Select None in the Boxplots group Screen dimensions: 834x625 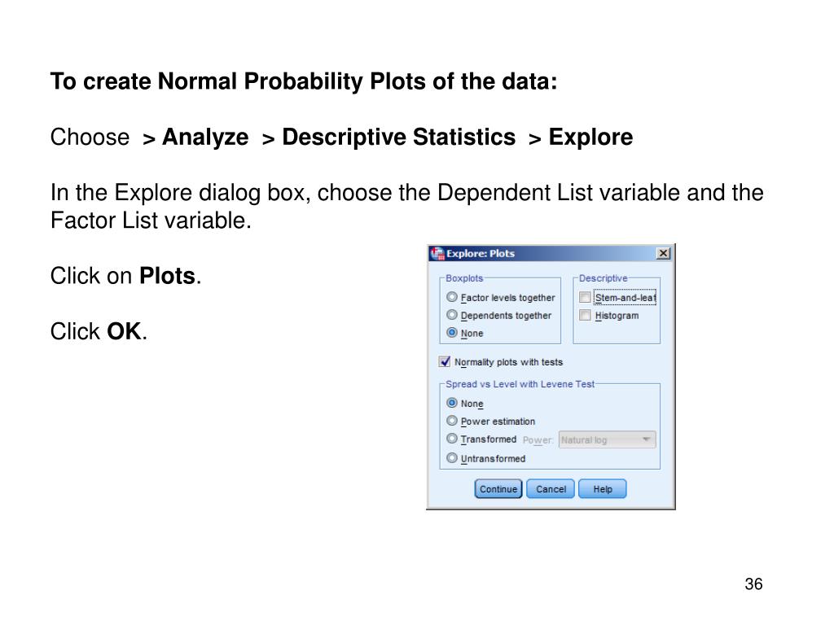(x=452, y=333)
